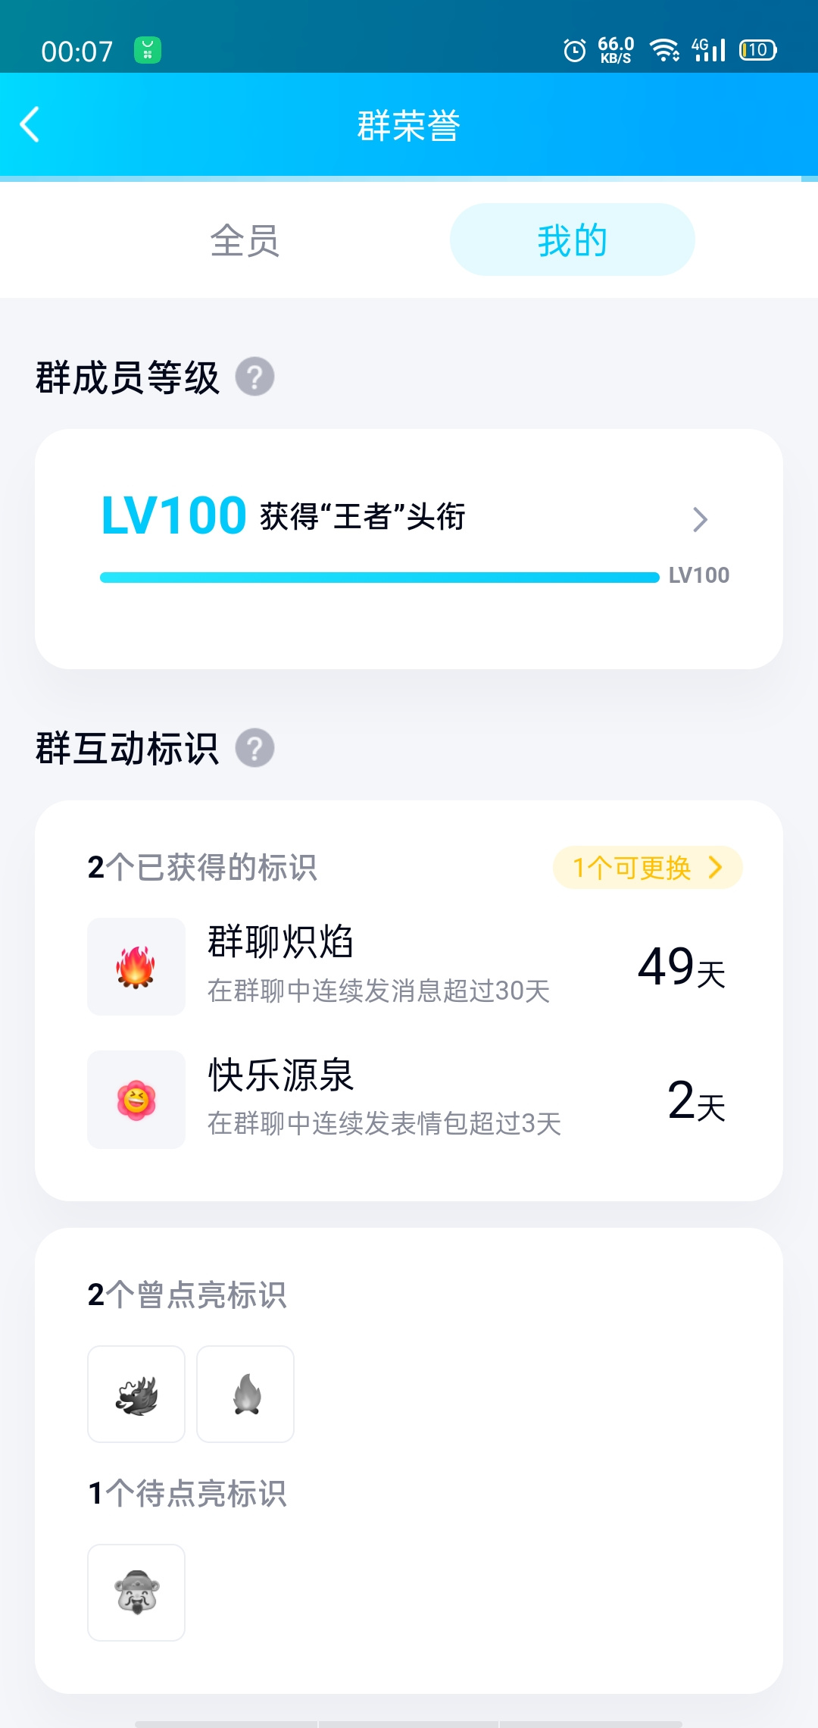Viewport: 818px width, 1728px height.
Task: Open help for 群互动标识
Action: [254, 748]
